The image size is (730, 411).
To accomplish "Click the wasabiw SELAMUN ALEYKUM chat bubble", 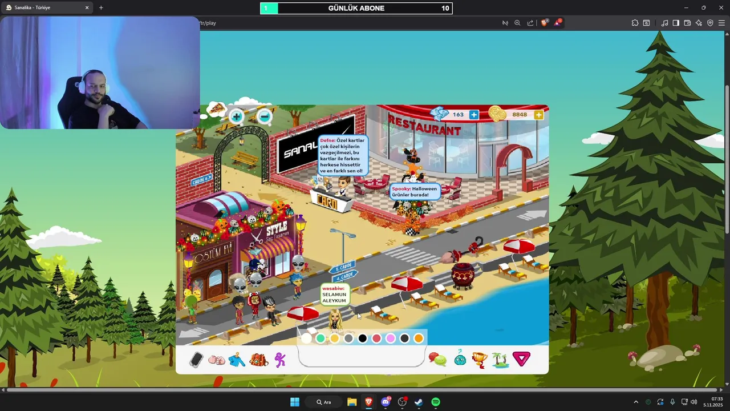I will pos(334,295).
